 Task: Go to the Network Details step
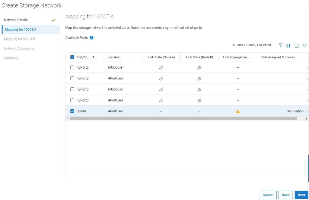(16, 20)
